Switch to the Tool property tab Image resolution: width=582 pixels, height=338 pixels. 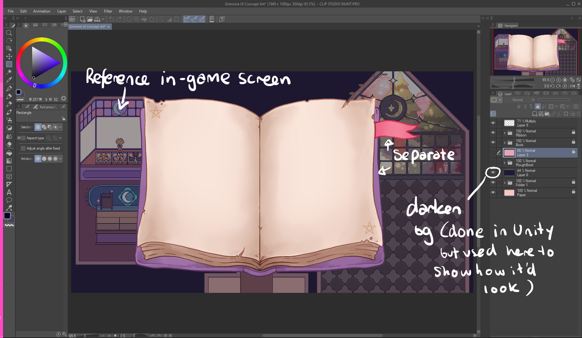tap(46, 107)
